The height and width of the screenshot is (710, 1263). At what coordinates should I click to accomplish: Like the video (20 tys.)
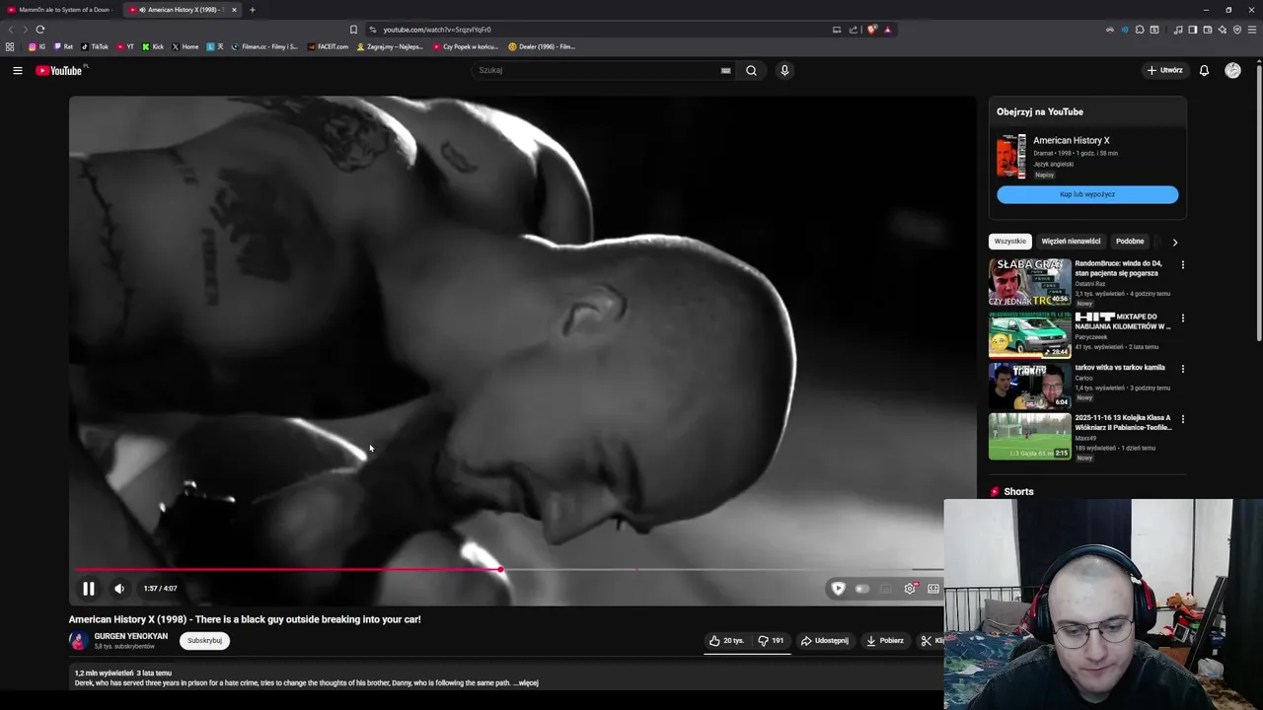click(726, 640)
